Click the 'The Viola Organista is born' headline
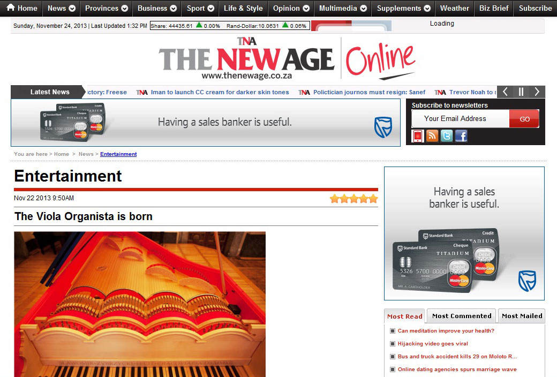 [84, 216]
